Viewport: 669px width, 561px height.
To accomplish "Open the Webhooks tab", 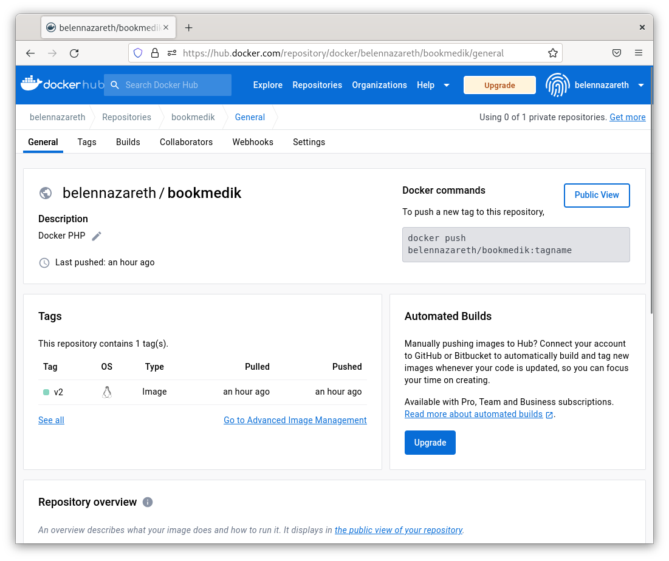I will coord(253,142).
